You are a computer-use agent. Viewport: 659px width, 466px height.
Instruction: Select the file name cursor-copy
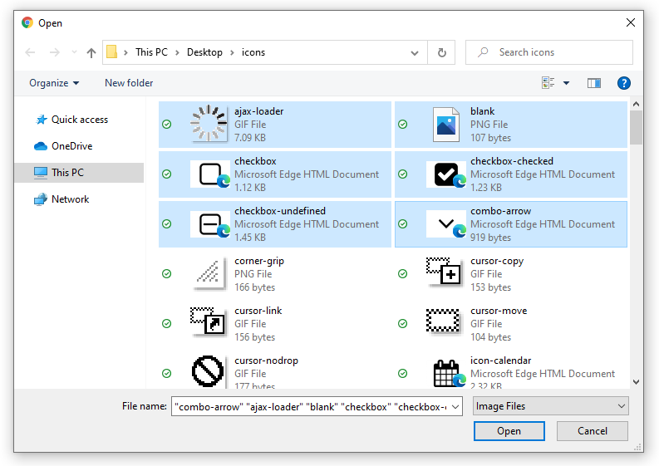[x=497, y=261]
